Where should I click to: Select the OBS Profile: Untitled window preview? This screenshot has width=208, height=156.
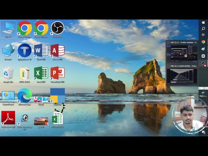pos(182,53)
